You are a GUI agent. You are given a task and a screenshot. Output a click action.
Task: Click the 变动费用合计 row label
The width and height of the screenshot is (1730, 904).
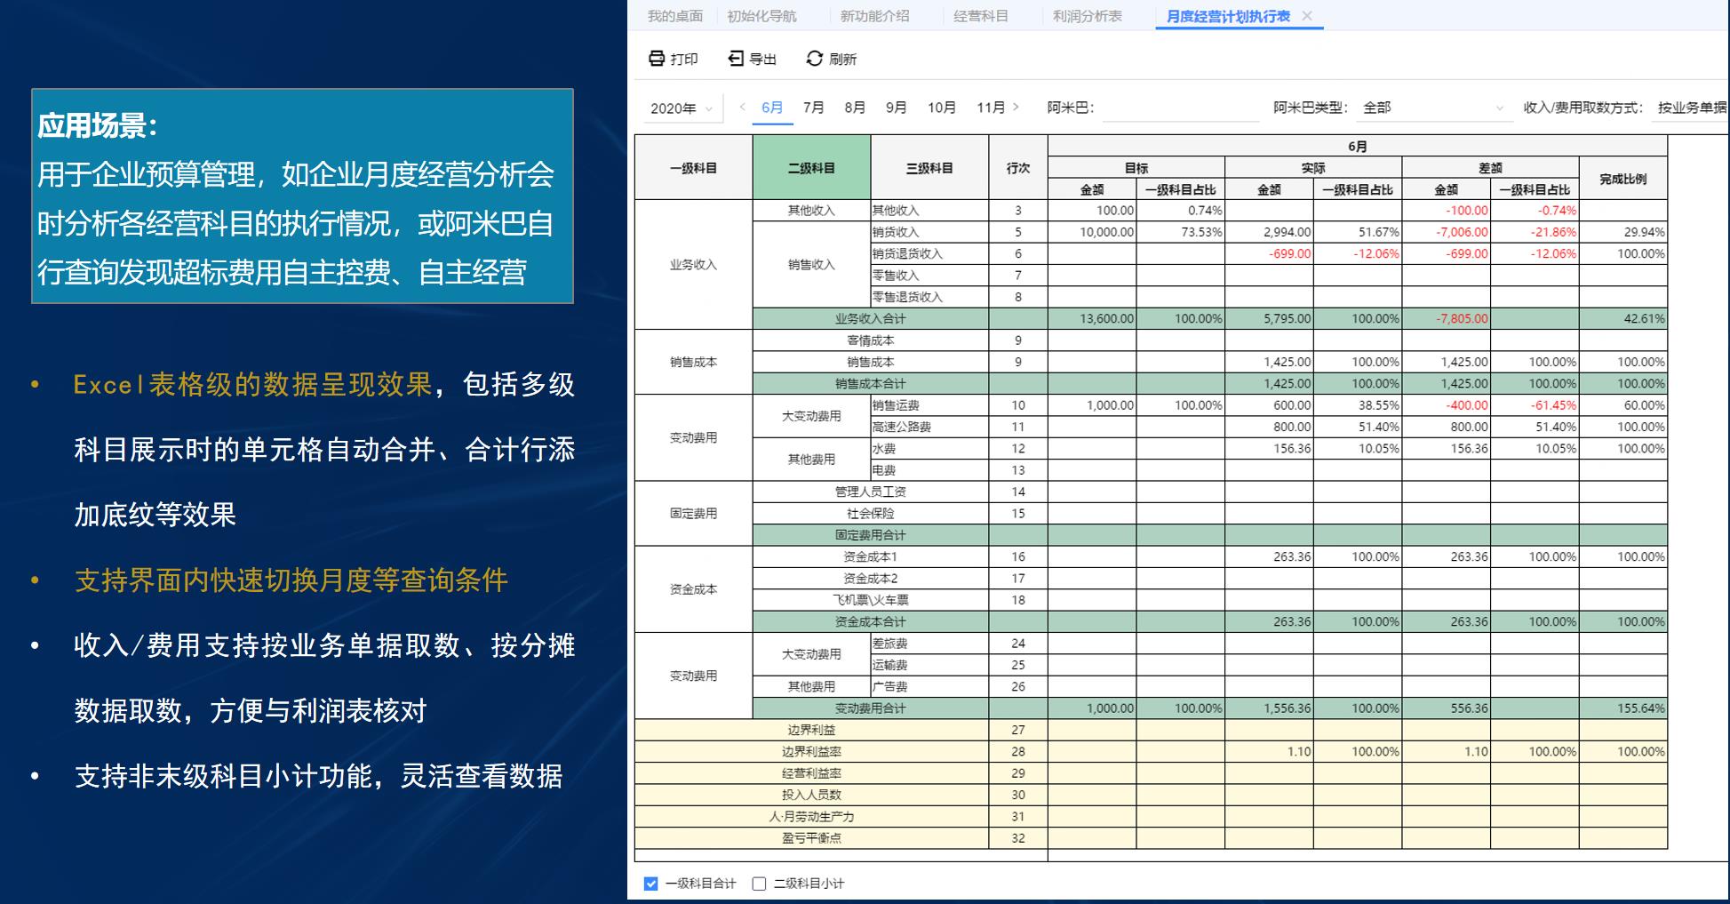pyautogui.click(x=870, y=708)
